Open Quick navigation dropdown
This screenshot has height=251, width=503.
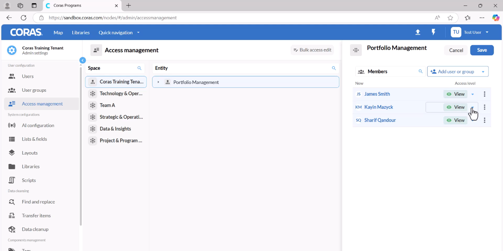(119, 33)
